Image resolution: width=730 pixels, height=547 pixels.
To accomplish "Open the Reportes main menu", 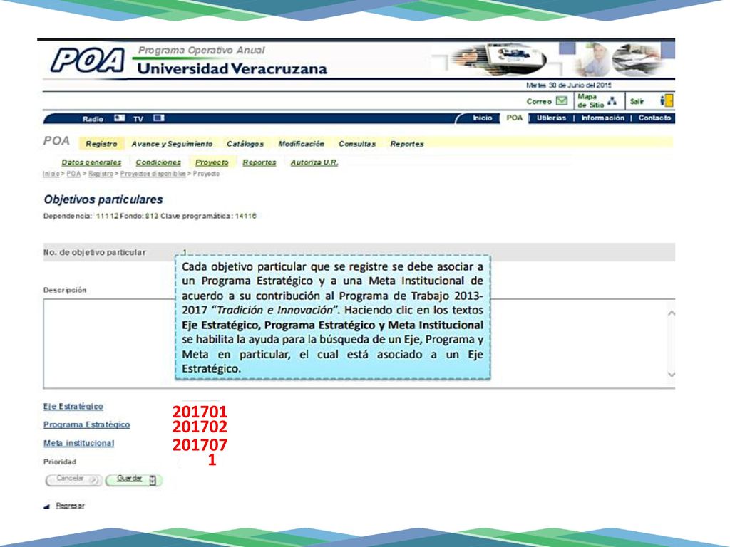I will click(x=407, y=144).
